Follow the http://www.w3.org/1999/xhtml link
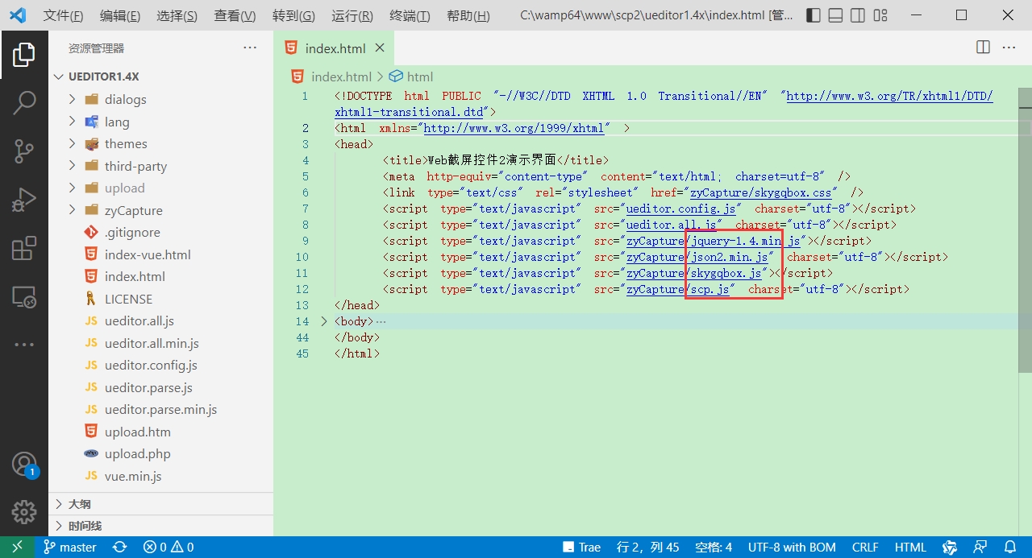Viewport: 1032px width, 558px height. (x=513, y=128)
